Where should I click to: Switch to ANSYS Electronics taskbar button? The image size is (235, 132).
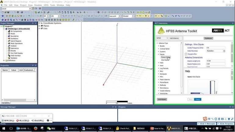pos(174,128)
